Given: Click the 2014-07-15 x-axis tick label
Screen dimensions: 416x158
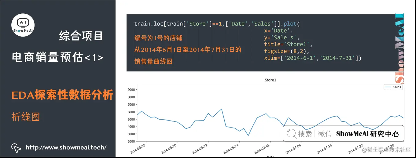Looking at the screenshot, I should coord(325,148).
